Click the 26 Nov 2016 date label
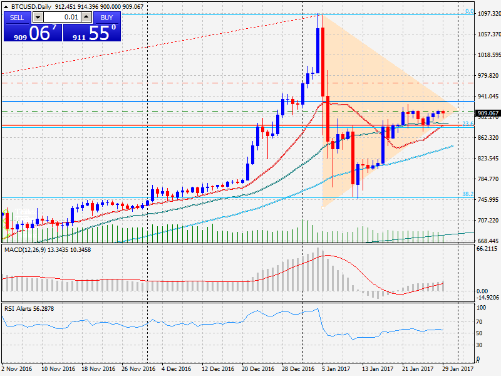The width and height of the screenshot is (501, 376). pyautogui.click(x=138, y=368)
